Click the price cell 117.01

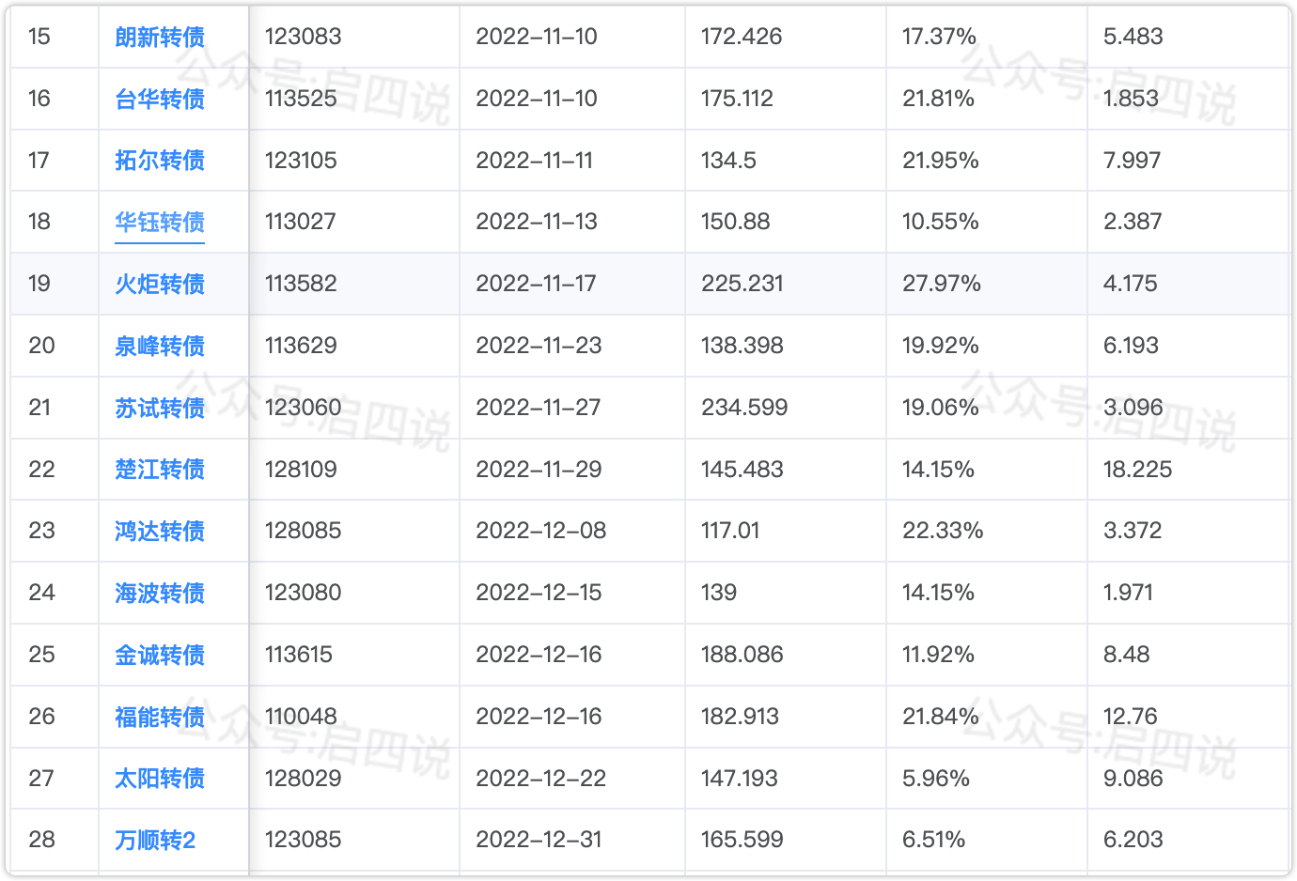tap(730, 531)
